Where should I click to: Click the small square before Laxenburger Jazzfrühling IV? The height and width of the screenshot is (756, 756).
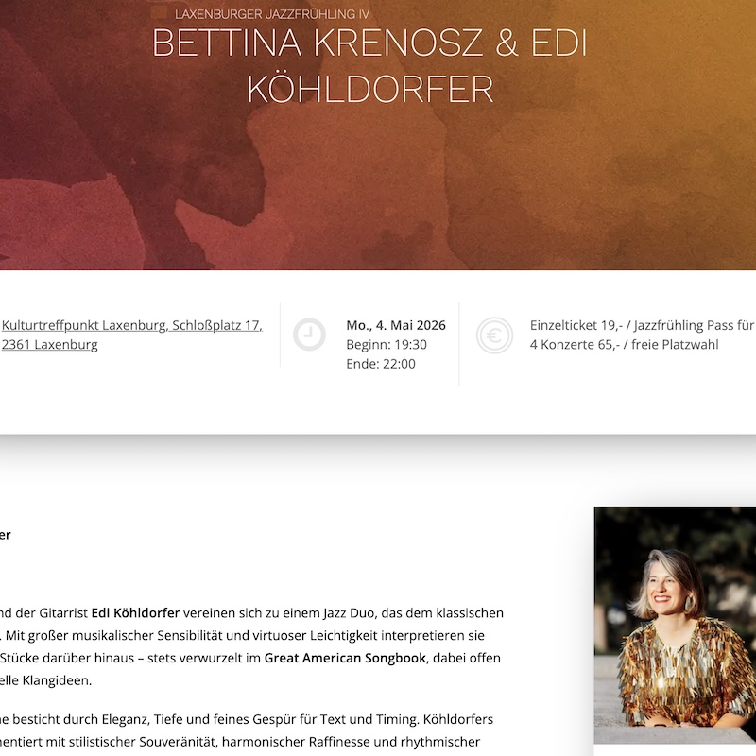pos(159,12)
